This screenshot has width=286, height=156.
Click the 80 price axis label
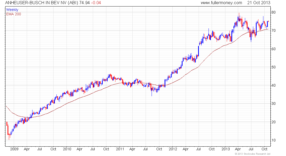(273, 12)
